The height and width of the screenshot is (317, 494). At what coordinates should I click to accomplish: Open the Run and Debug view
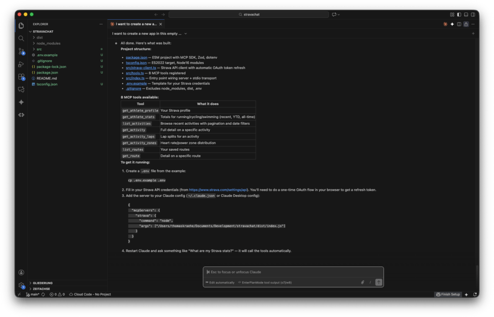(21, 64)
